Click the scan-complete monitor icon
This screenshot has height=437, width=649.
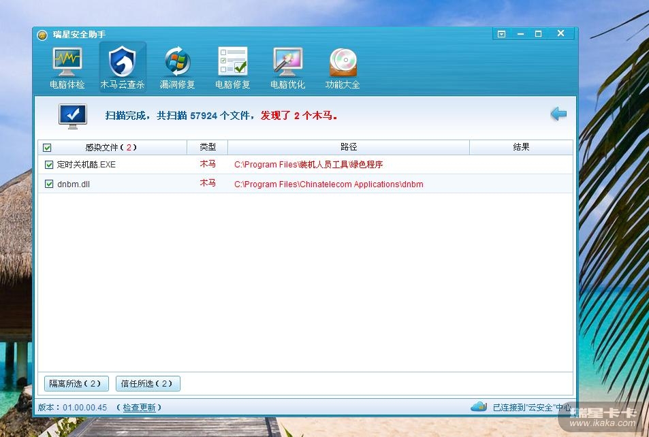click(x=72, y=116)
